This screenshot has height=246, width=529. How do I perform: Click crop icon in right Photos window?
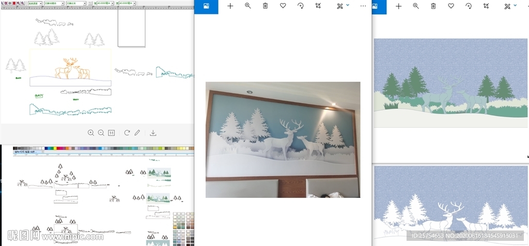point(486,6)
